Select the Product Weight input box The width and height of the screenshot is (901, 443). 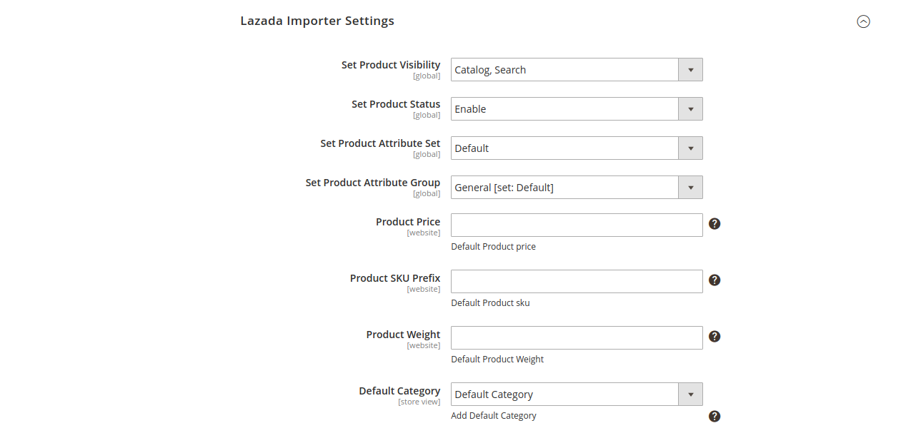(577, 338)
